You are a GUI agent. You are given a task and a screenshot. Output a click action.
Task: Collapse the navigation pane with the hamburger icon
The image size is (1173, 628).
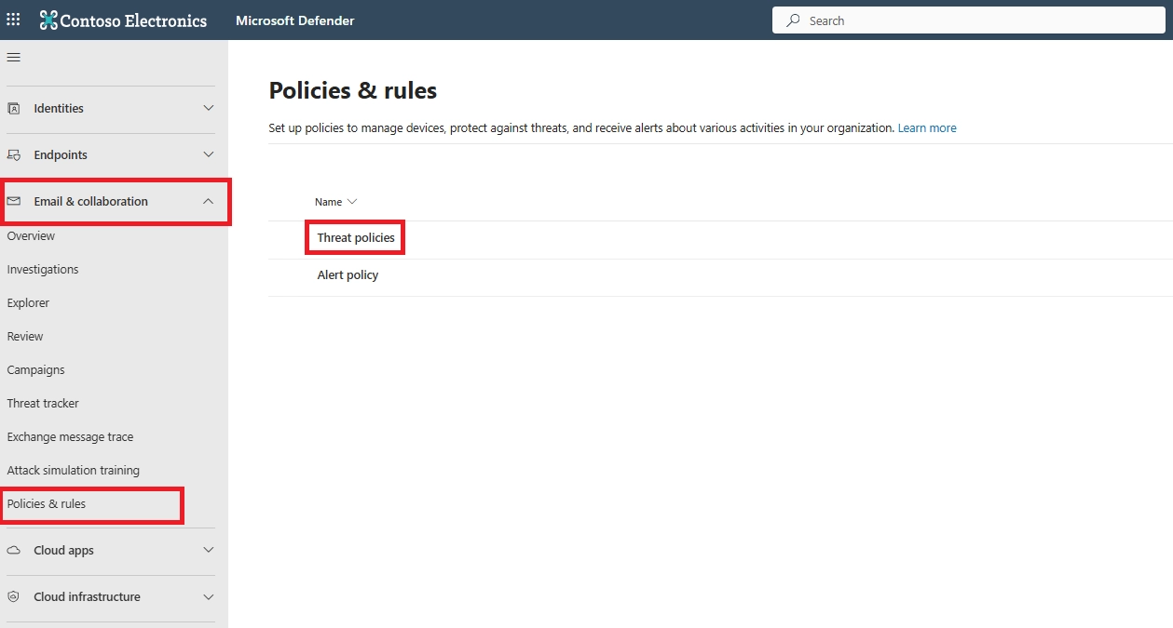coord(13,57)
